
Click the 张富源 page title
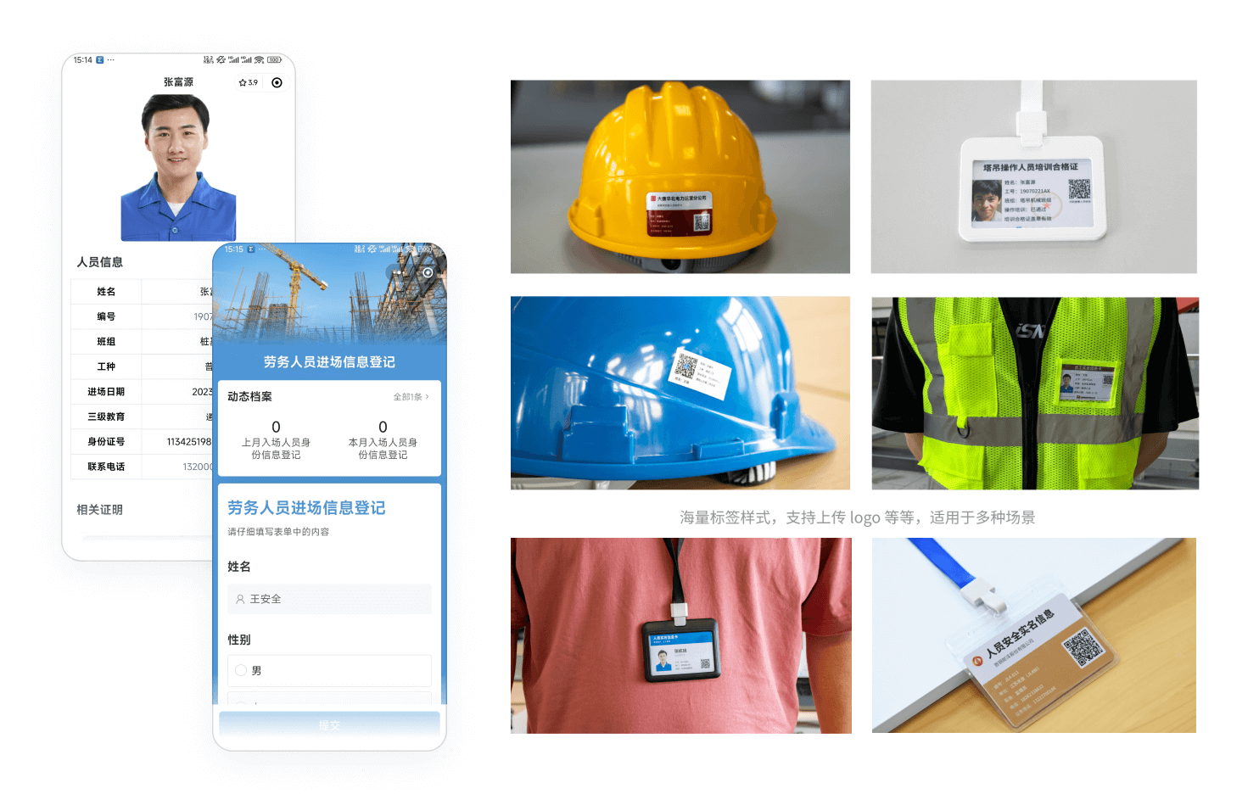click(x=178, y=82)
